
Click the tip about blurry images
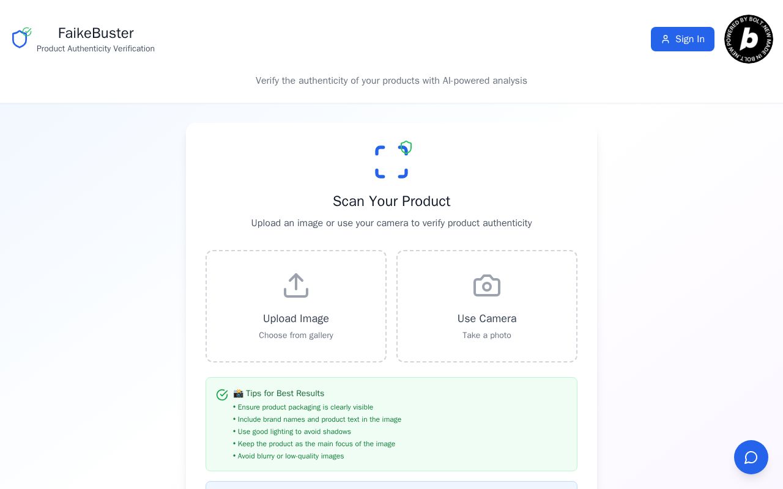click(289, 456)
